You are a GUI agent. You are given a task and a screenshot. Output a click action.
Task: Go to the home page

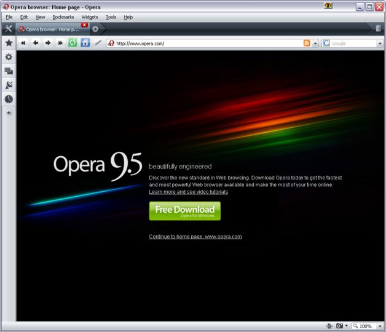click(85, 43)
